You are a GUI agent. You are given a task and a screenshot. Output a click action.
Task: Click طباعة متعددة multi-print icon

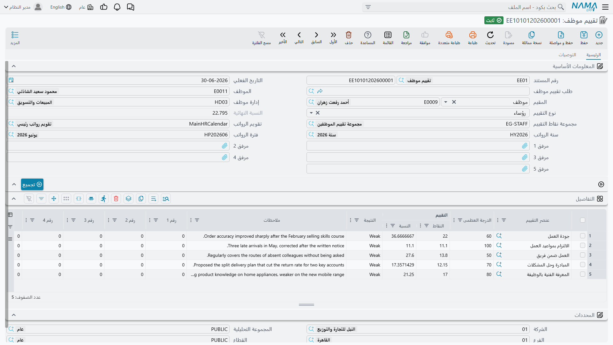[449, 35]
